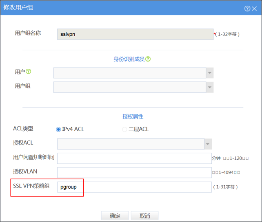
Task: Click the 修改用户组 dialog title
Action: (x=17, y=8)
